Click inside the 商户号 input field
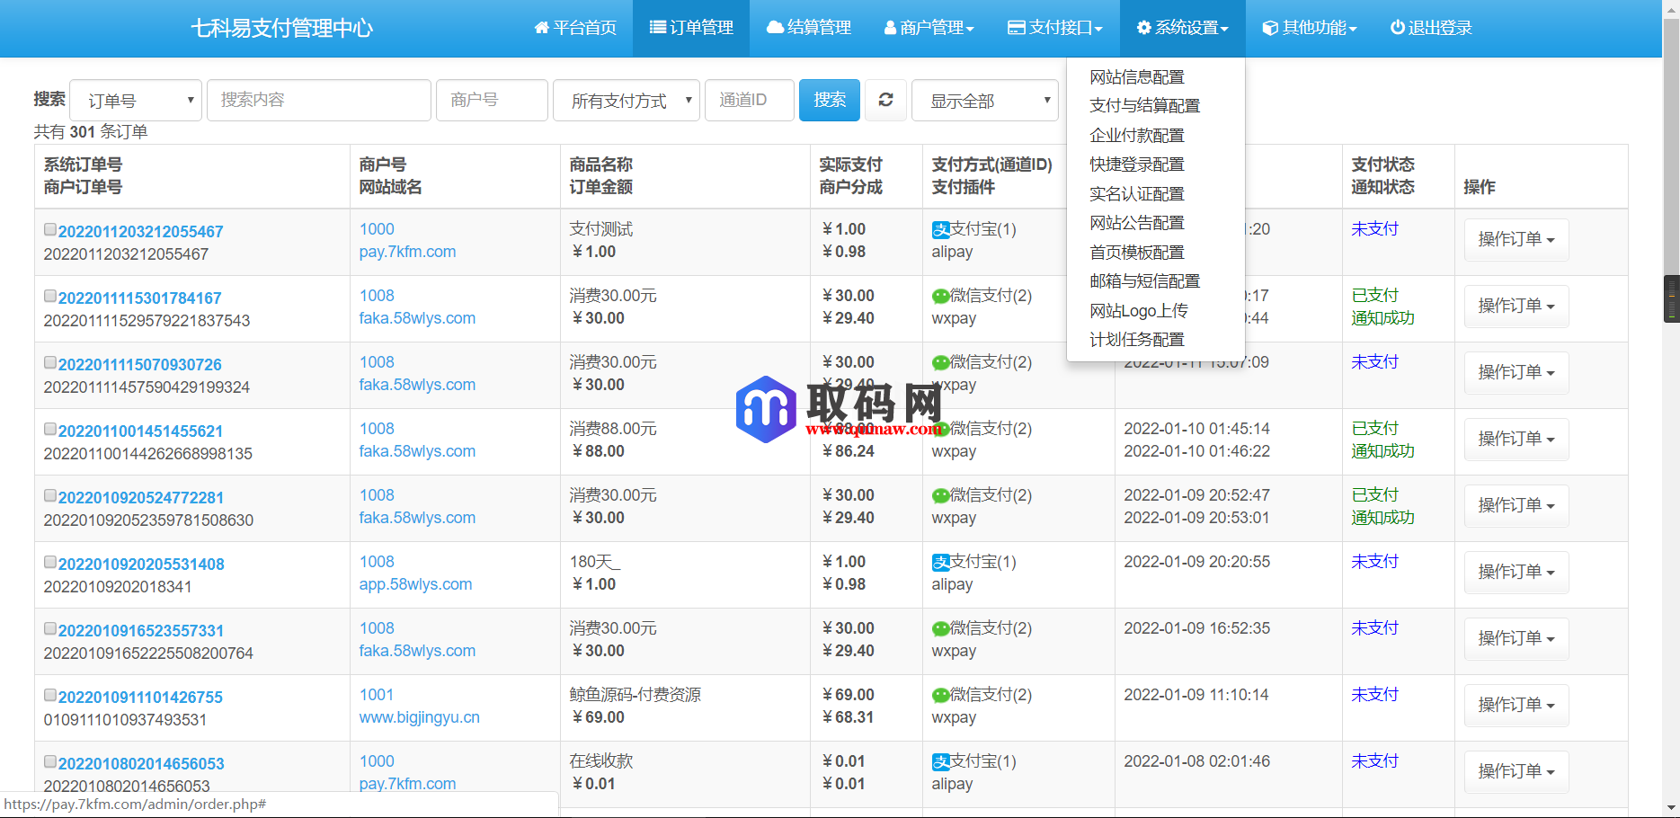1680x818 pixels. (x=492, y=100)
